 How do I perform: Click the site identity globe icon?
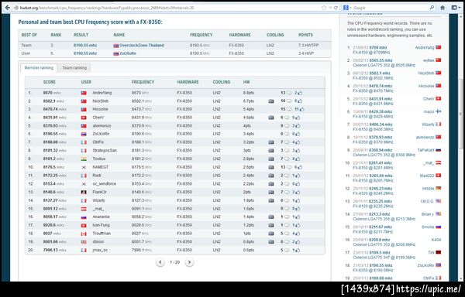pyautogui.click(x=16, y=8)
